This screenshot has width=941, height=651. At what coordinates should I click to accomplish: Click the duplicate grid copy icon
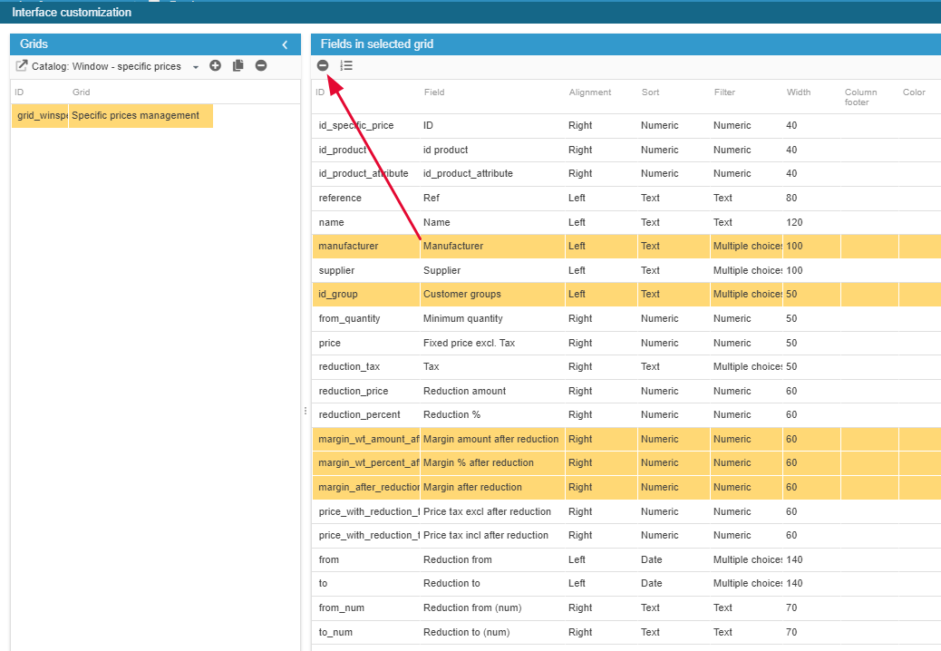(238, 66)
